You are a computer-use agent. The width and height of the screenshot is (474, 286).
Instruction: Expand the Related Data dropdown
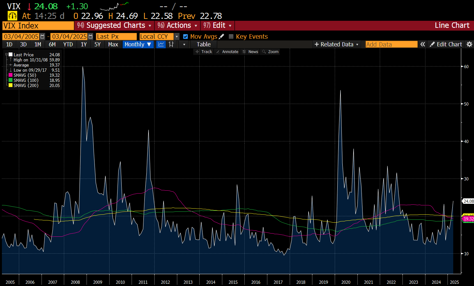coord(336,44)
